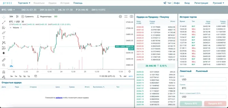This screenshot has width=228, height=108.
Task: Set chart range to 3м
Action: [11, 76]
